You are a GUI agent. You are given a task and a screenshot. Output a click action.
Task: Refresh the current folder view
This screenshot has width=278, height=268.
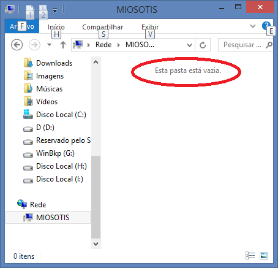click(x=203, y=45)
